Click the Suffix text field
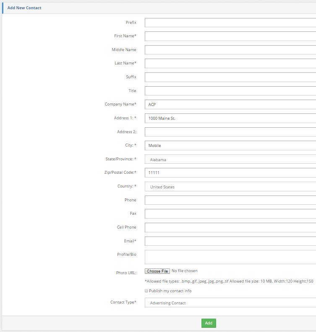Image resolution: width=316 pixels, height=332 pixels. coord(230,77)
